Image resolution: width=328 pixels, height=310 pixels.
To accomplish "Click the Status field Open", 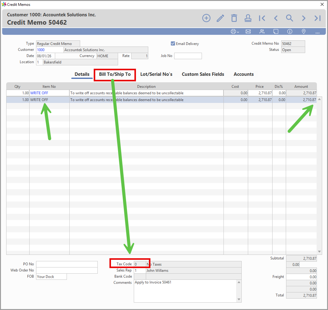I will [293, 50].
